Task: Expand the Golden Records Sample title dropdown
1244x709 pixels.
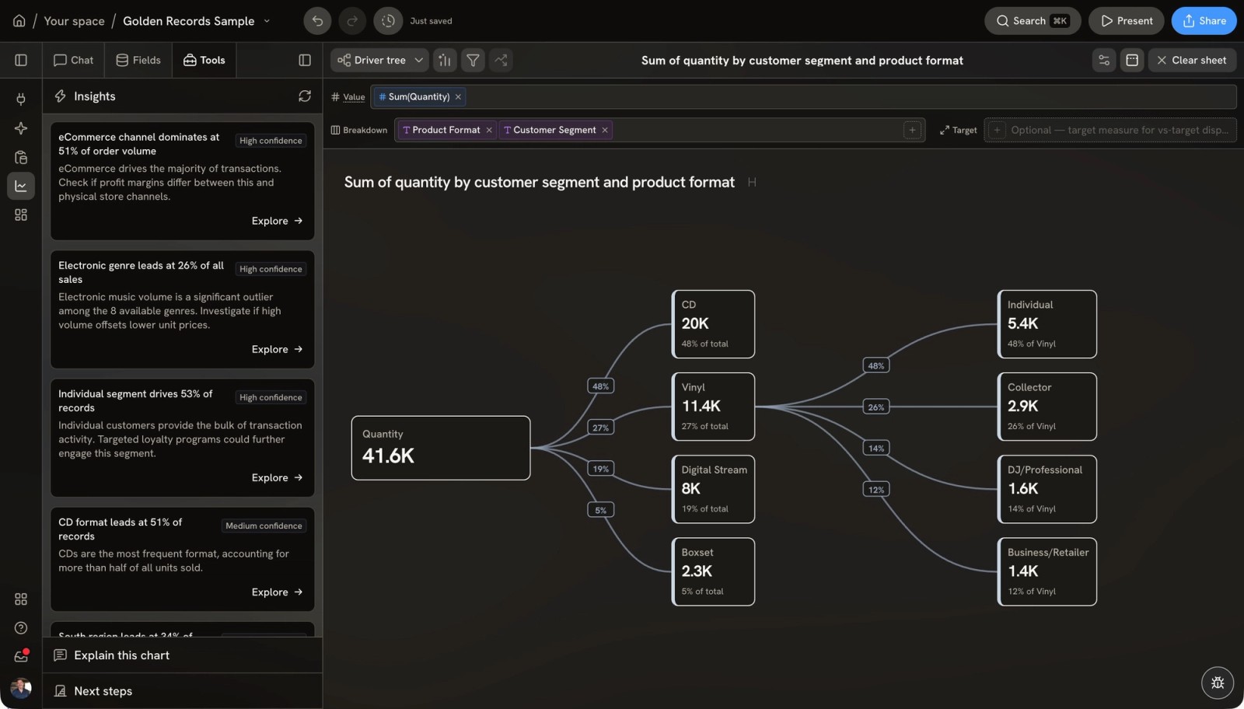Action: pyautogui.click(x=267, y=21)
